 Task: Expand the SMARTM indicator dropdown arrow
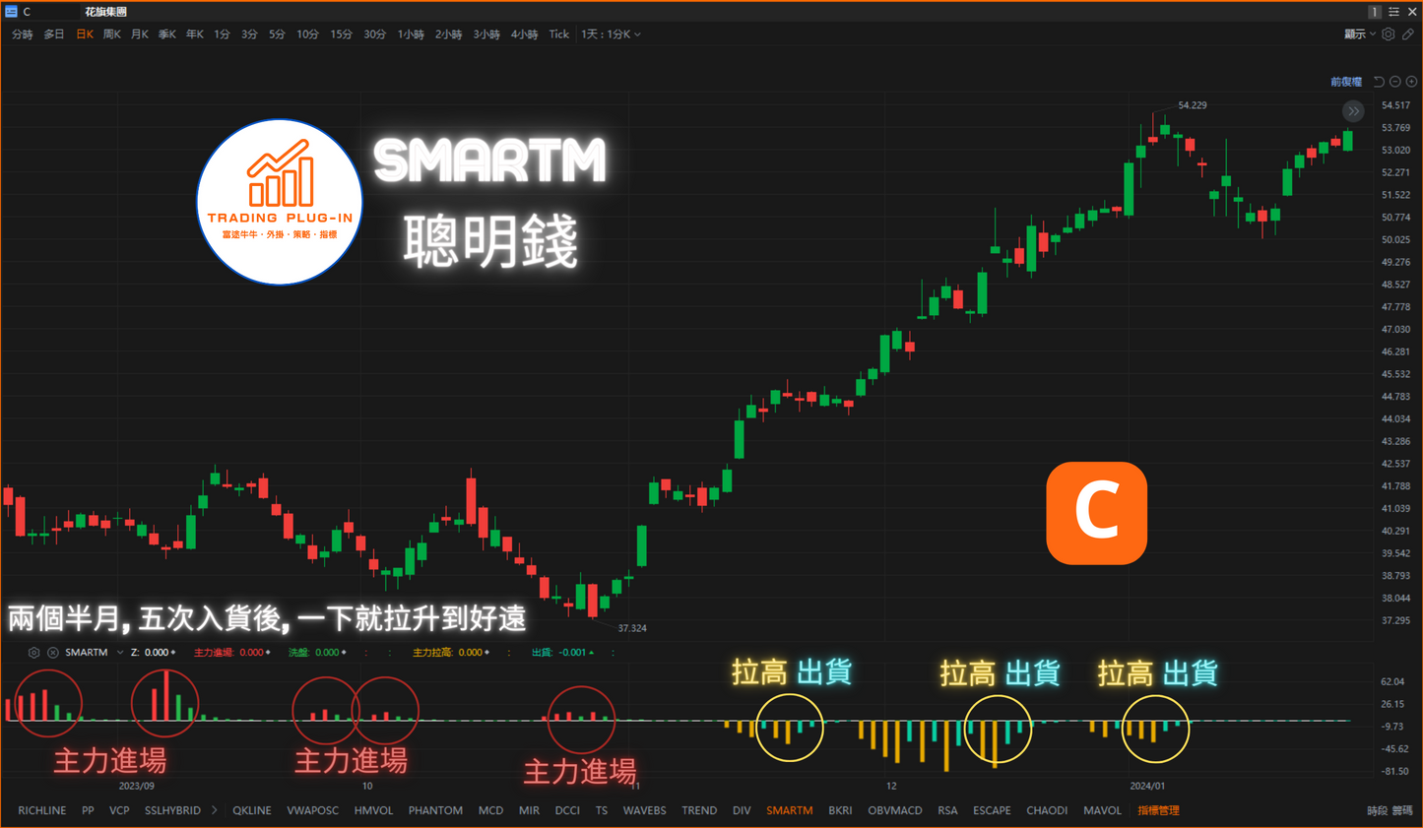pyautogui.click(x=120, y=653)
